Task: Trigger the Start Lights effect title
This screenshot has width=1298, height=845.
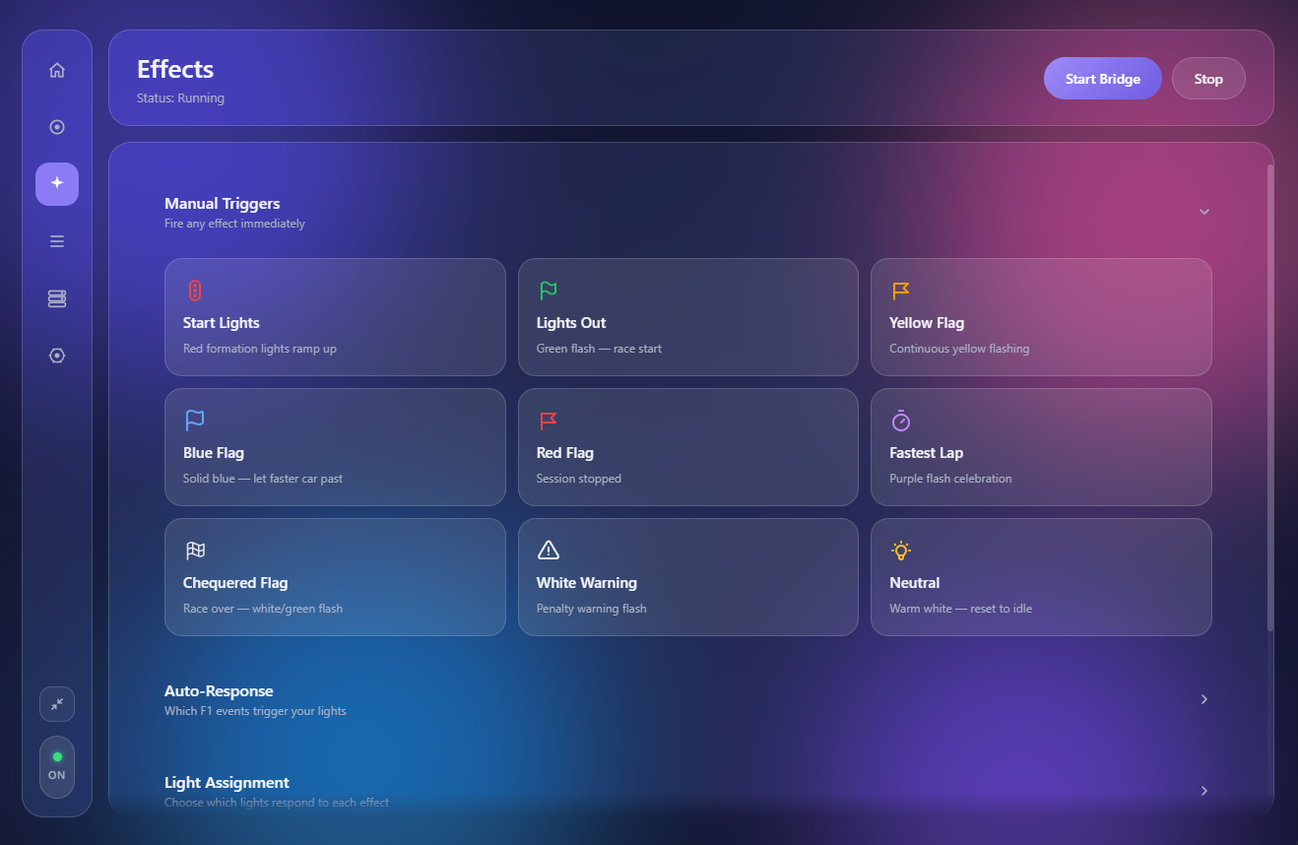Action: pos(222,323)
